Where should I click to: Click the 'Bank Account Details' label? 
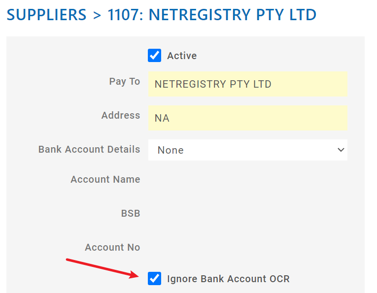tap(89, 149)
